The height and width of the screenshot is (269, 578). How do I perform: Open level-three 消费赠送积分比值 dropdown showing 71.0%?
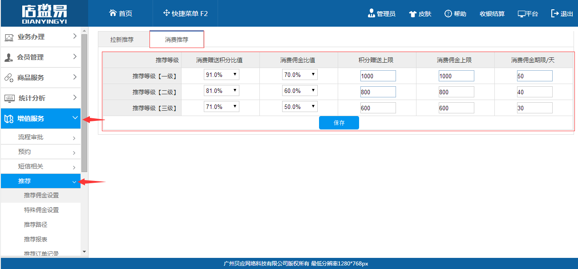(221, 107)
